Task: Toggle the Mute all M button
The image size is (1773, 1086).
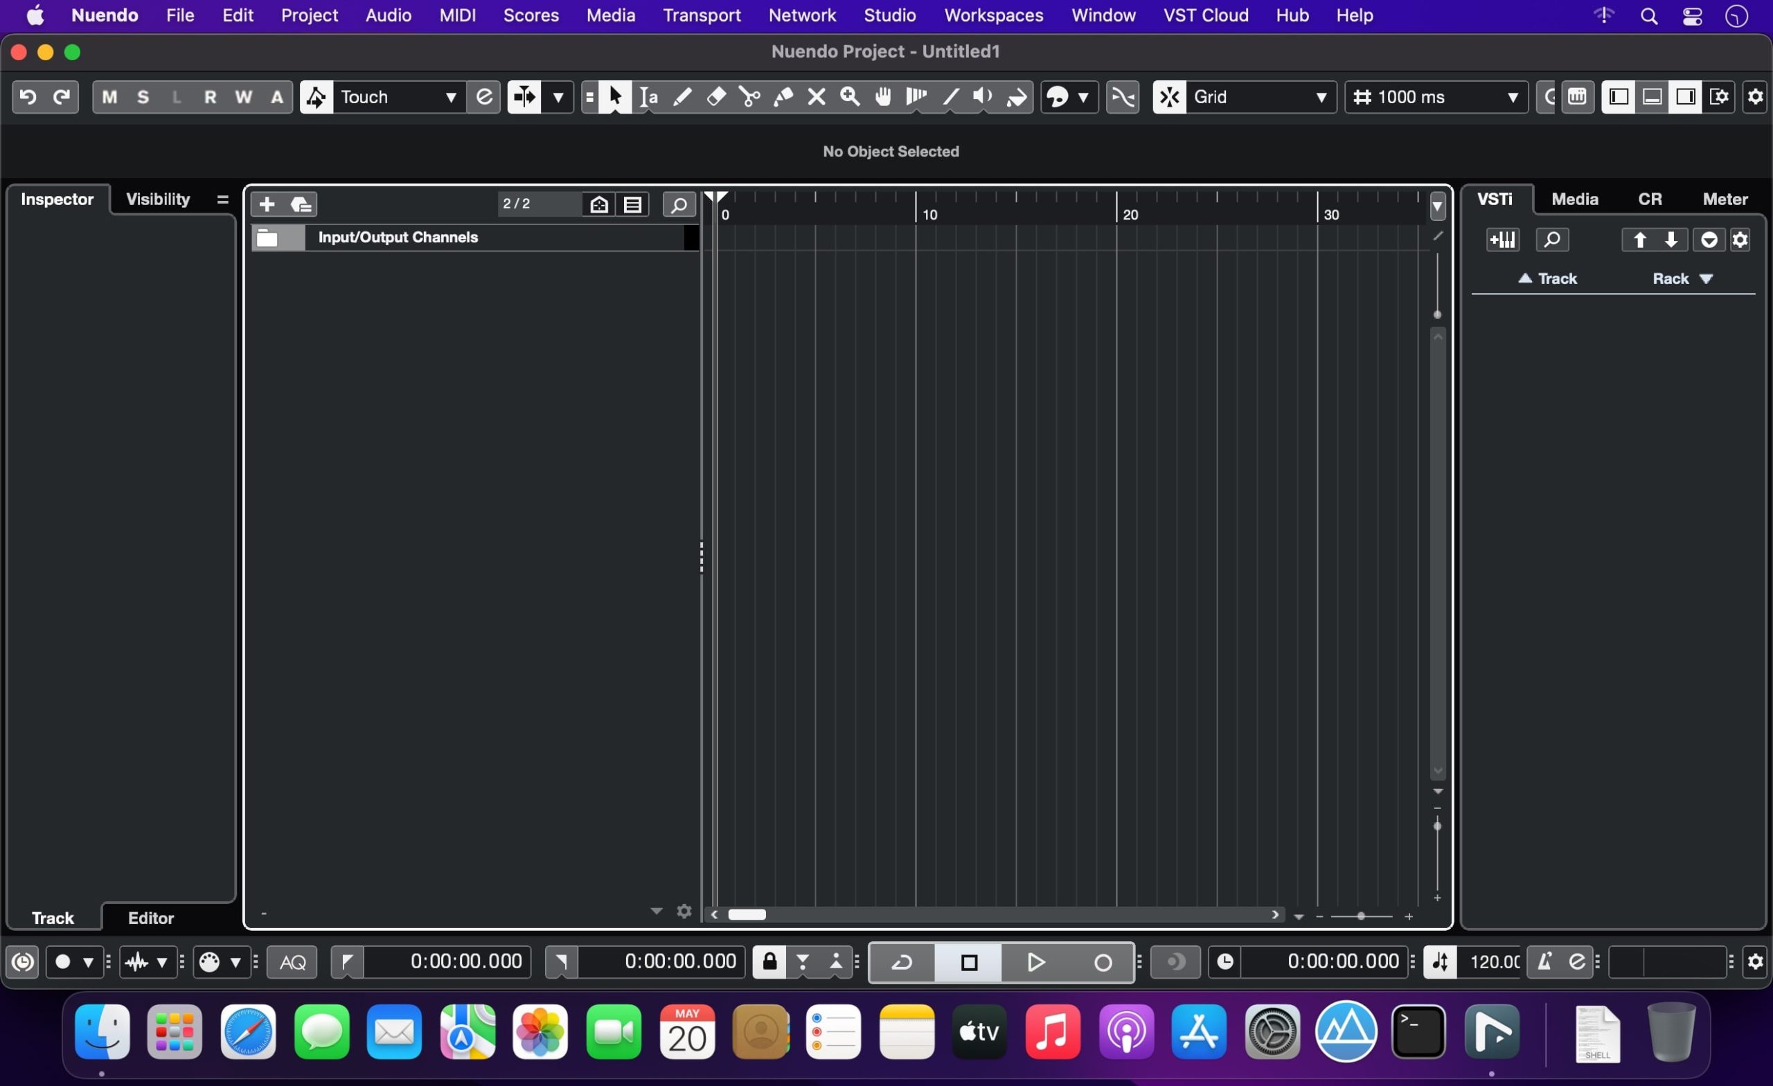Action: [109, 97]
